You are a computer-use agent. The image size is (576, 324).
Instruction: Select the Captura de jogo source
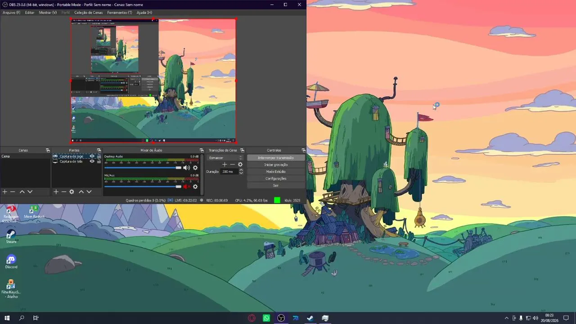coord(71,156)
